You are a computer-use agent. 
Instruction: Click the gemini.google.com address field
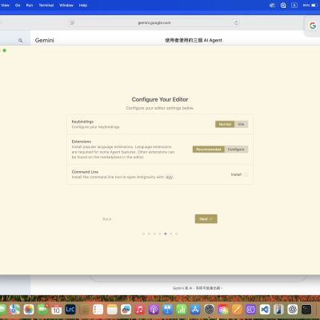tap(154, 23)
